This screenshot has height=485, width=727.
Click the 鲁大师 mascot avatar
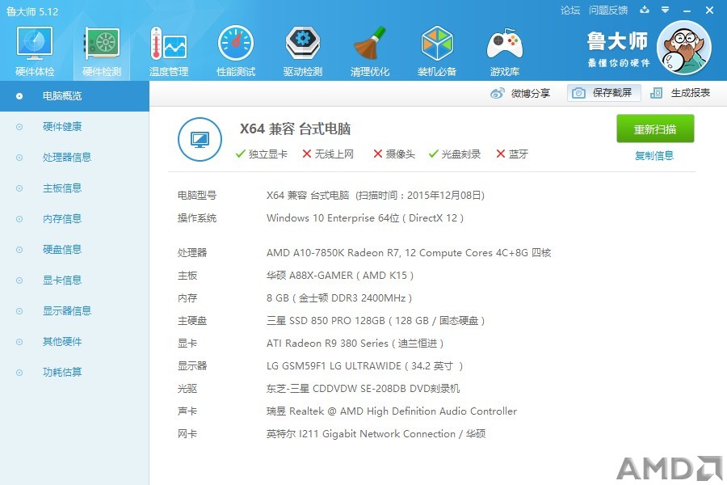pyautogui.click(x=684, y=48)
